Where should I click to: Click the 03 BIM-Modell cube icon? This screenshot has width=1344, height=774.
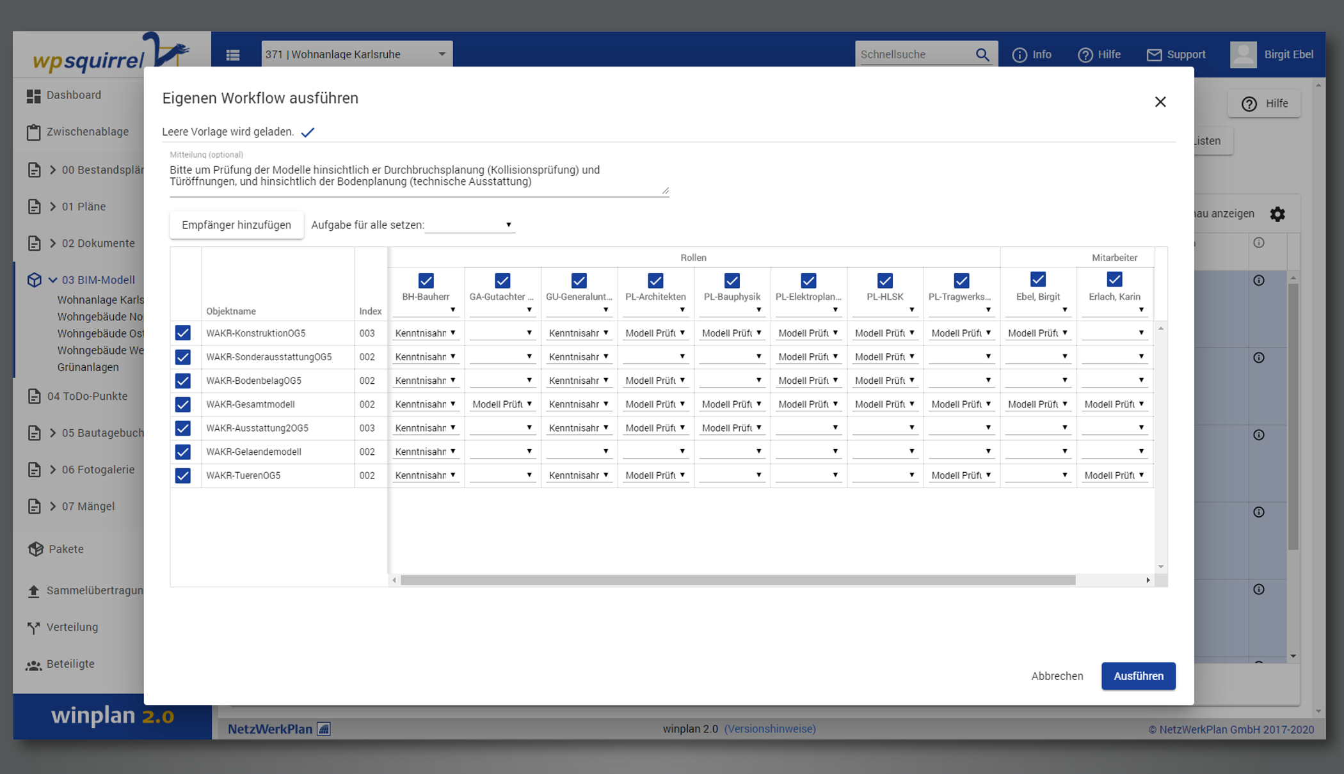35,280
